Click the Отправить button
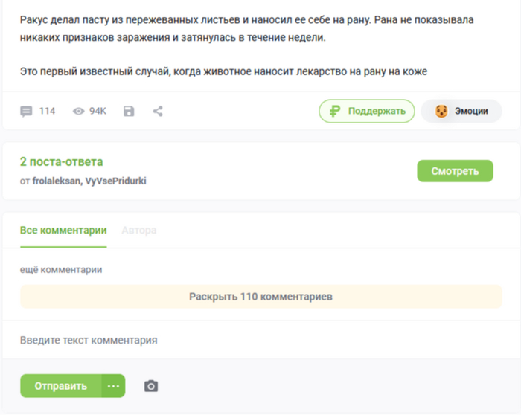 click(x=61, y=386)
